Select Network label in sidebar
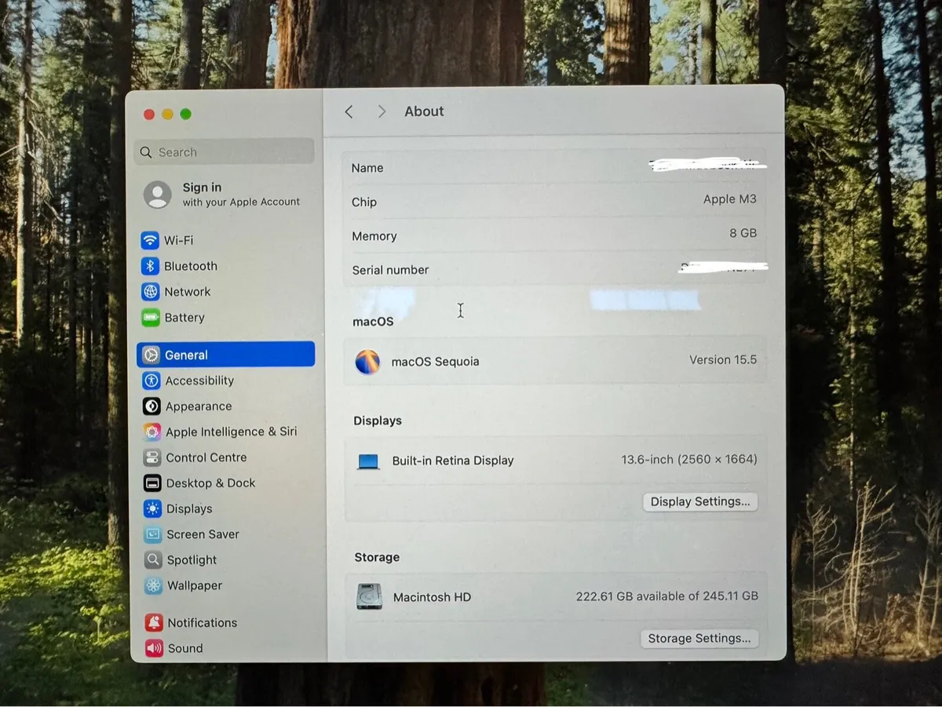This screenshot has width=942, height=707. tap(188, 292)
